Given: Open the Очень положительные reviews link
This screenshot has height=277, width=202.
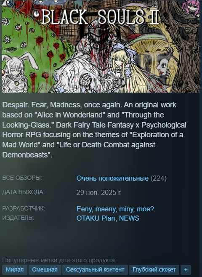Looking at the screenshot, I should click(x=112, y=178).
